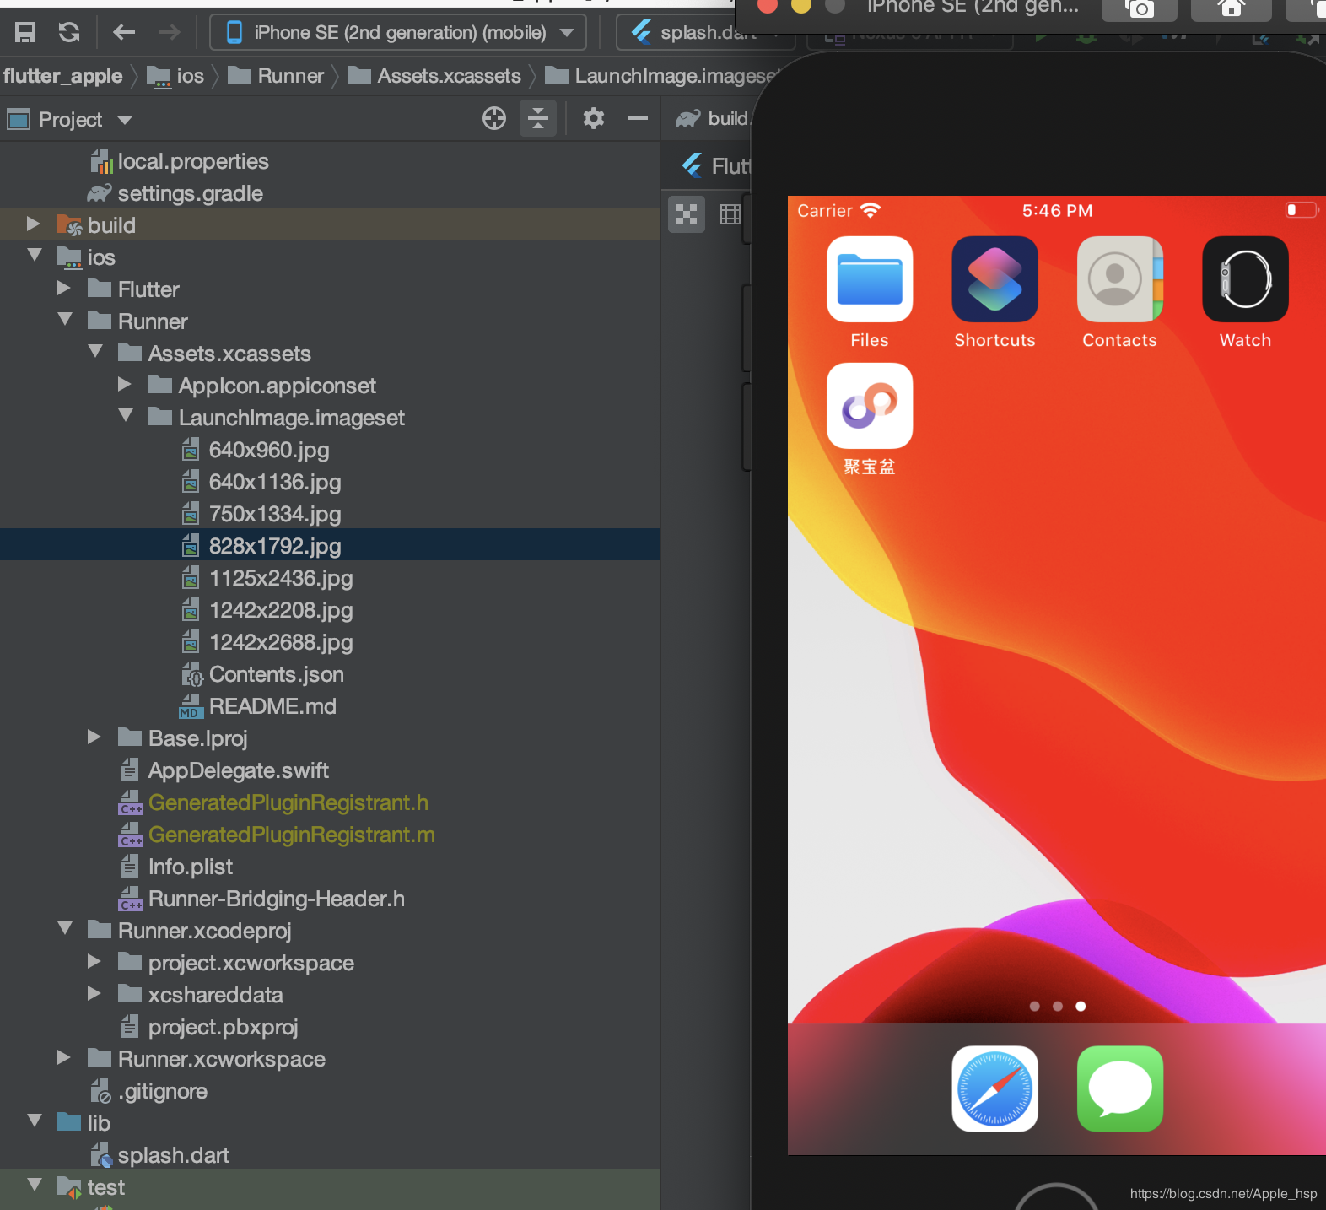Image resolution: width=1326 pixels, height=1210 pixels.
Task: Collapse the LaunchImage.imageset folder
Action: pyautogui.click(x=126, y=415)
